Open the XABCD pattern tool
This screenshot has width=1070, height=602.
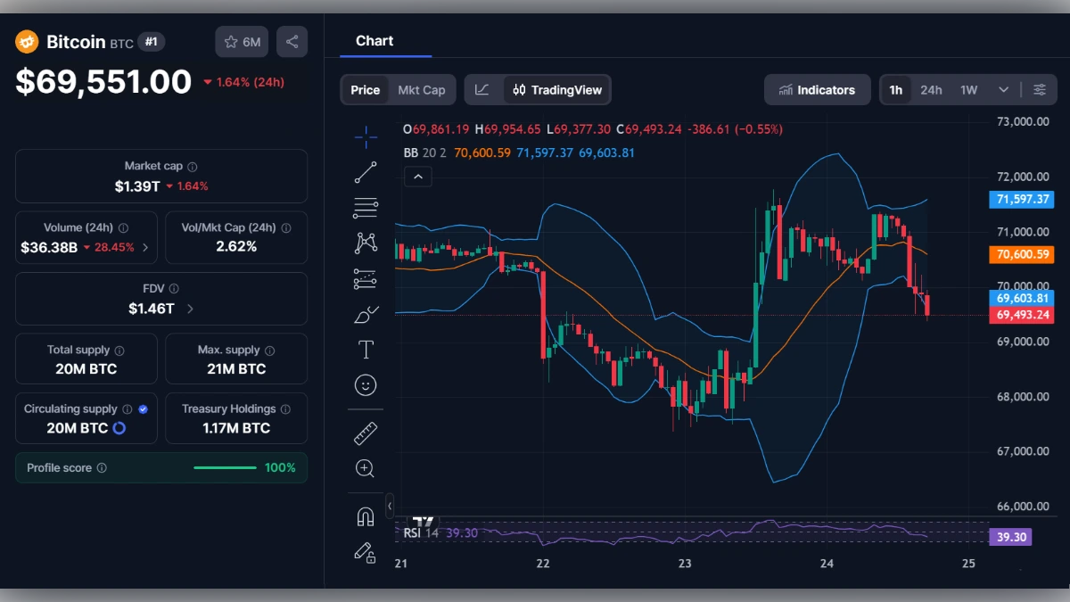(366, 242)
